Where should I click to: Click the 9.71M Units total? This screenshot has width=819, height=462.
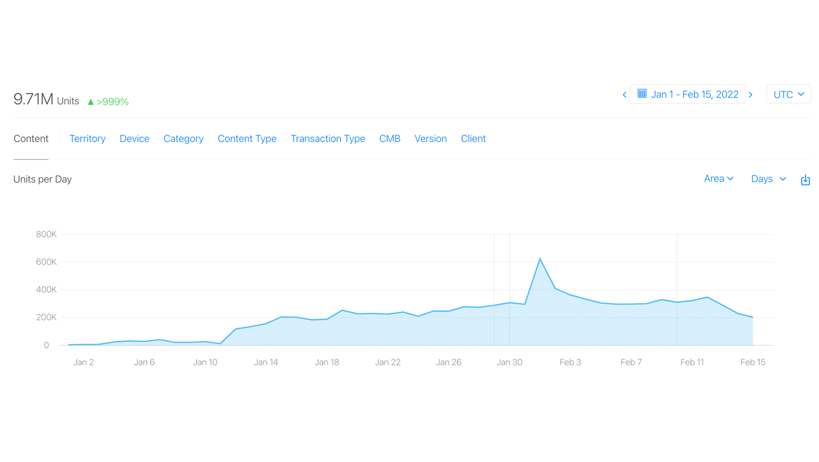click(46, 99)
